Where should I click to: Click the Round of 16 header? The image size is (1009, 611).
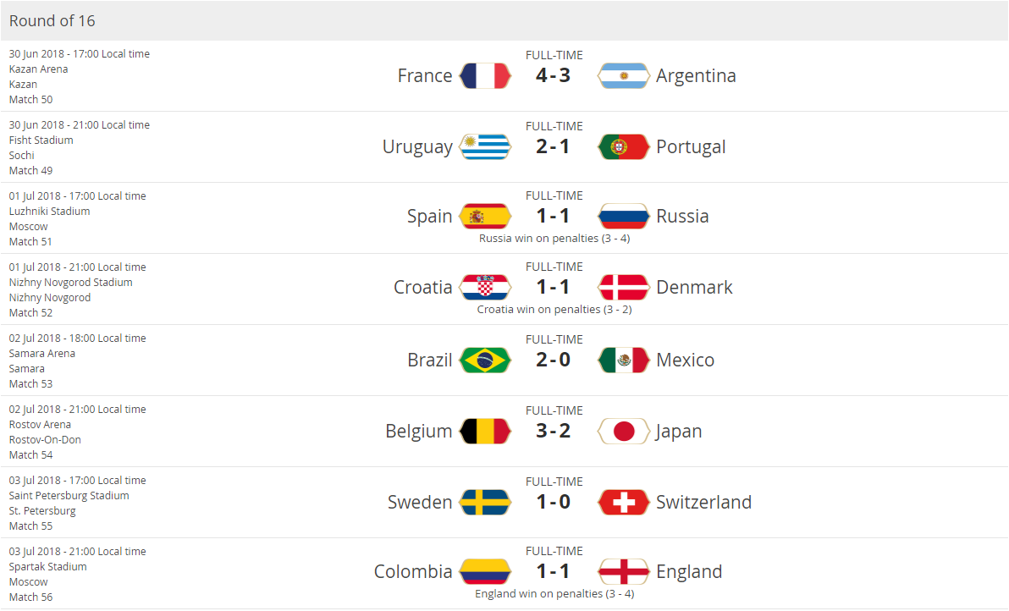pyautogui.click(x=52, y=20)
